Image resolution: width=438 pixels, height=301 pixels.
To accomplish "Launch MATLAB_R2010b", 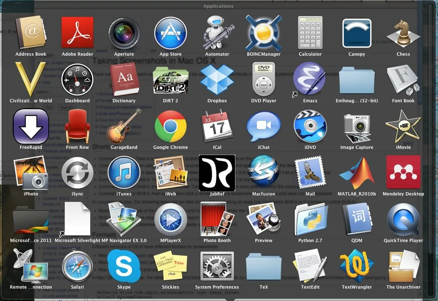I will tap(357, 174).
